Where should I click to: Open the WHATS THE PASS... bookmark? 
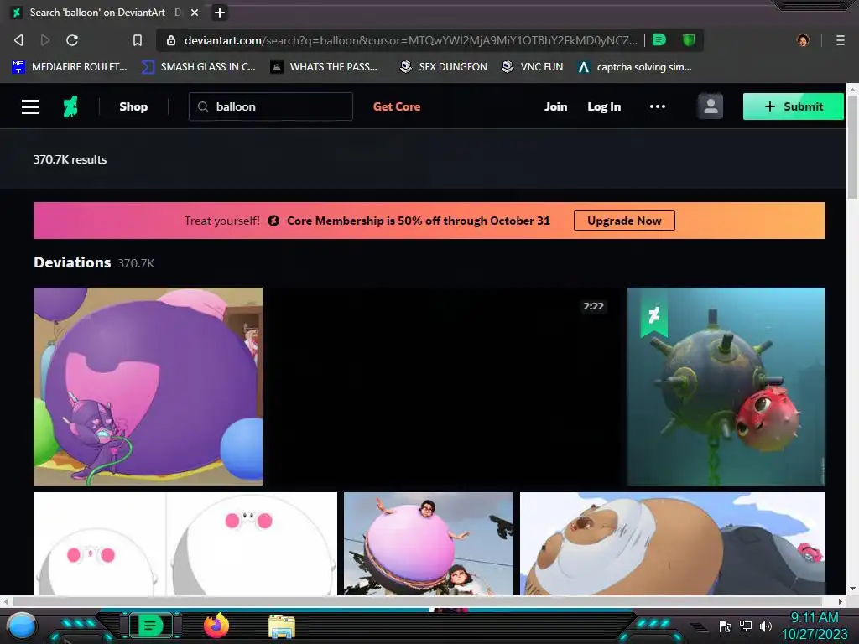click(x=325, y=67)
